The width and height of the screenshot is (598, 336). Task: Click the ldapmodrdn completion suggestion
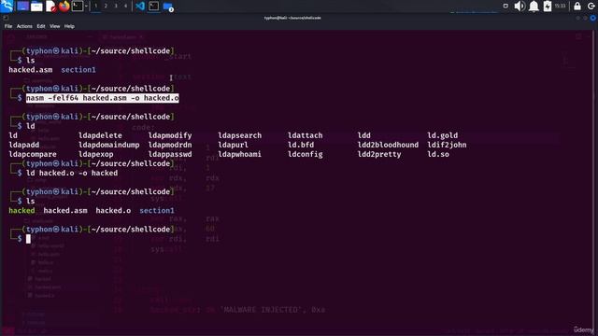(x=170, y=145)
